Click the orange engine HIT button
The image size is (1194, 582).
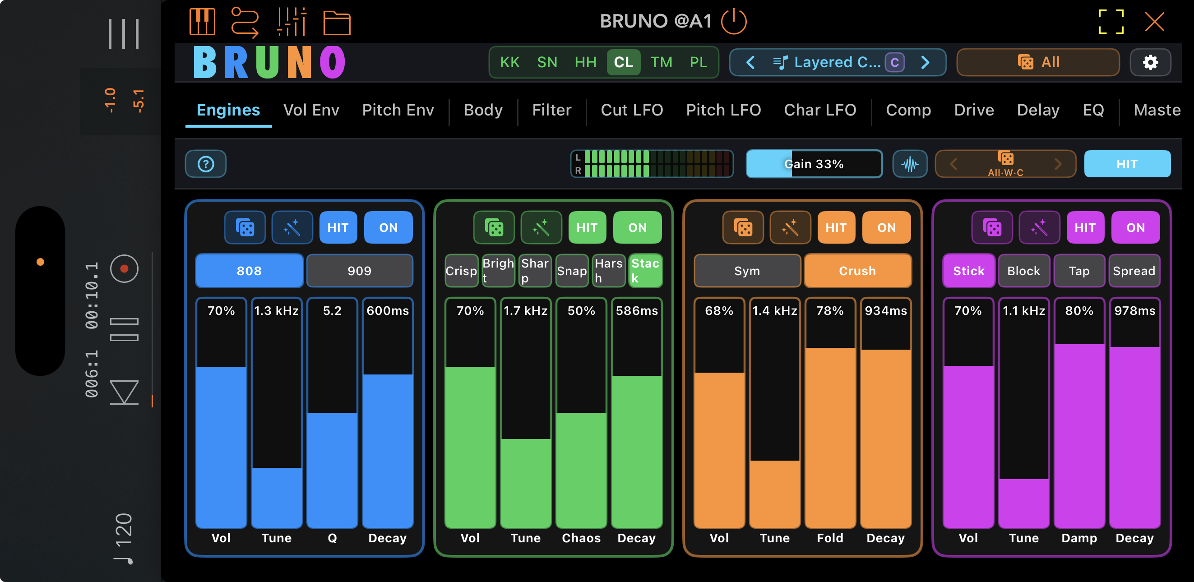pyautogui.click(x=836, y=227)
